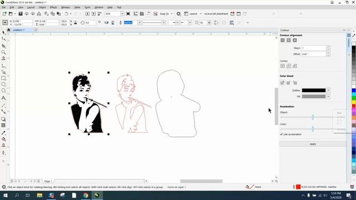Click the Paste icon in toolbar

tap(58, 14)
